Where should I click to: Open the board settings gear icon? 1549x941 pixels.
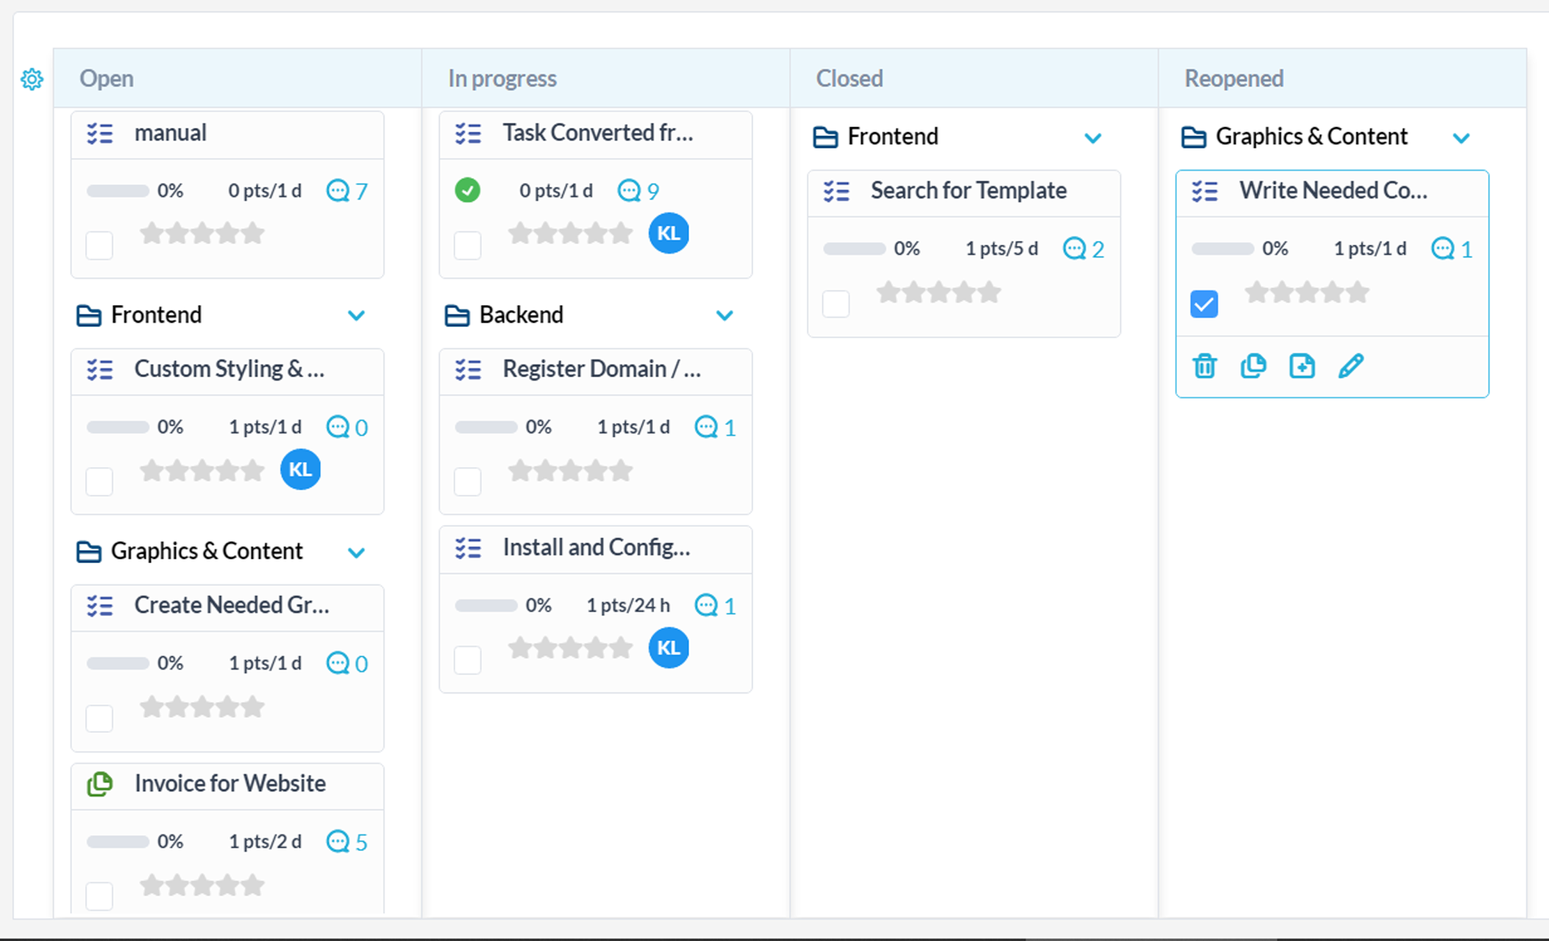click(32, 79)
